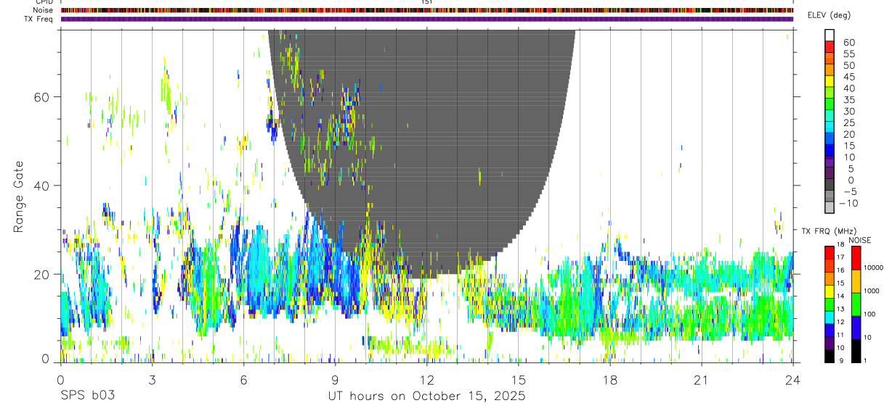Choose the black TX FRQ swatch between 10 and 9
Screen dimensions: 892x411
pos(830,356)
